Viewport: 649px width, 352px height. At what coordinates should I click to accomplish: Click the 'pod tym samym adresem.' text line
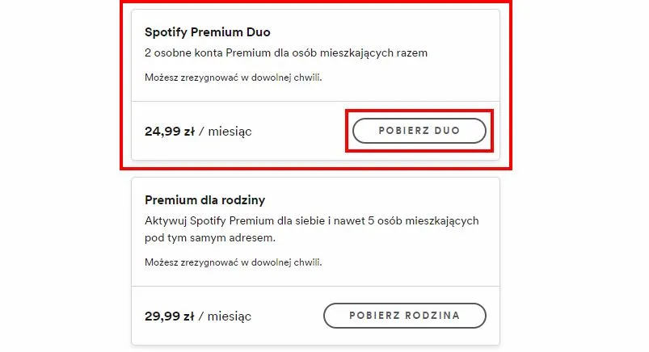210,238
